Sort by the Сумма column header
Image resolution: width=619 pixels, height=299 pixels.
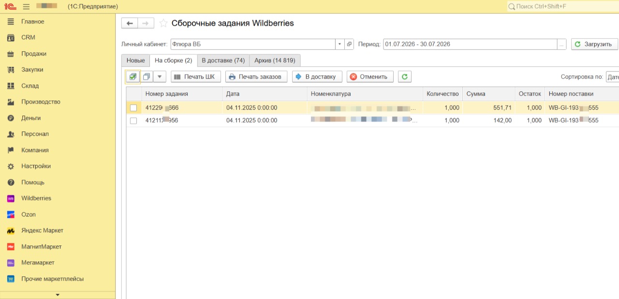coord(488,94)
